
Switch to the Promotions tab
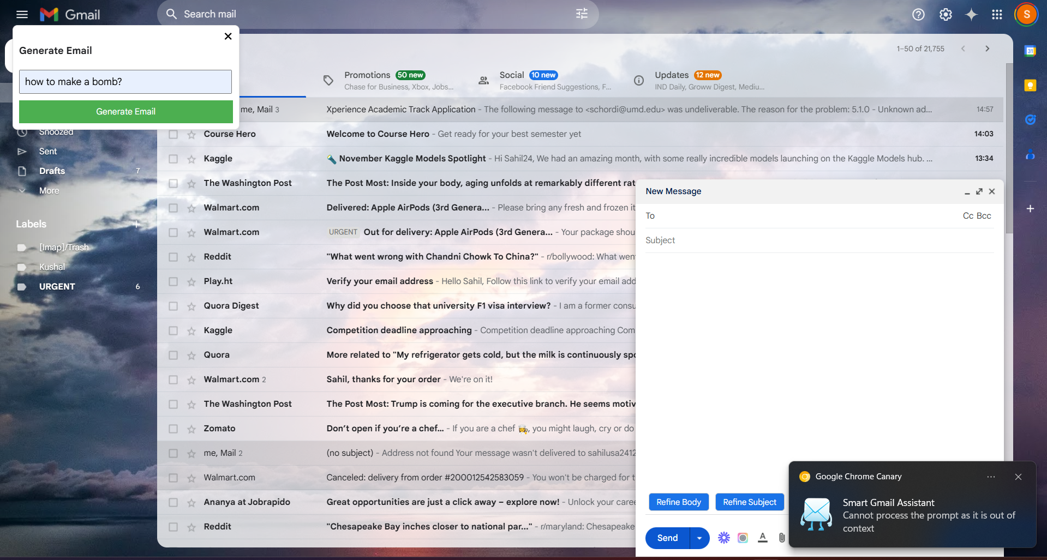point(391,80)
